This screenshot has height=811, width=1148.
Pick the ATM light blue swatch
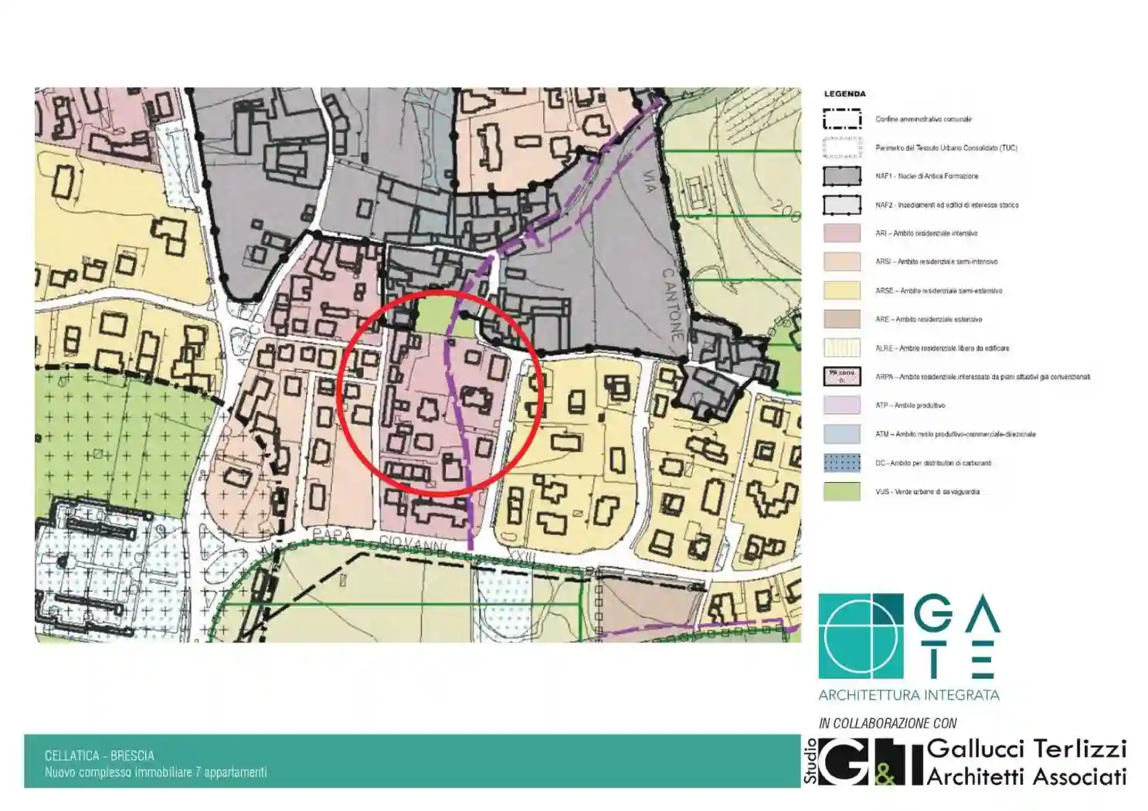tap(841, 434)
